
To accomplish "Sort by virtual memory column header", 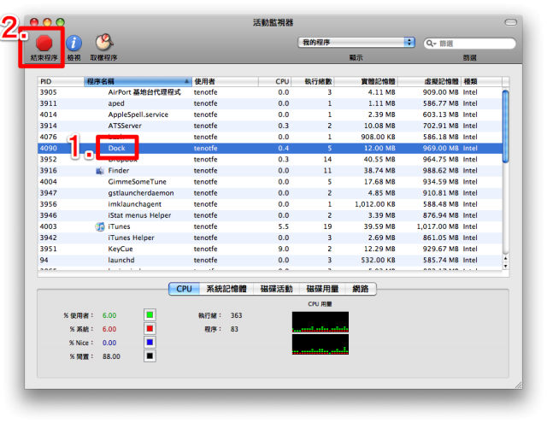I will [x=429, y=81].
